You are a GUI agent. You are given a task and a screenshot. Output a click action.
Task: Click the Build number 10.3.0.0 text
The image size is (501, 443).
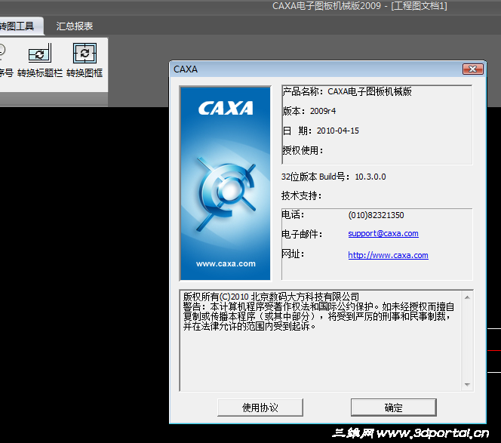click(x=370, y=177)
